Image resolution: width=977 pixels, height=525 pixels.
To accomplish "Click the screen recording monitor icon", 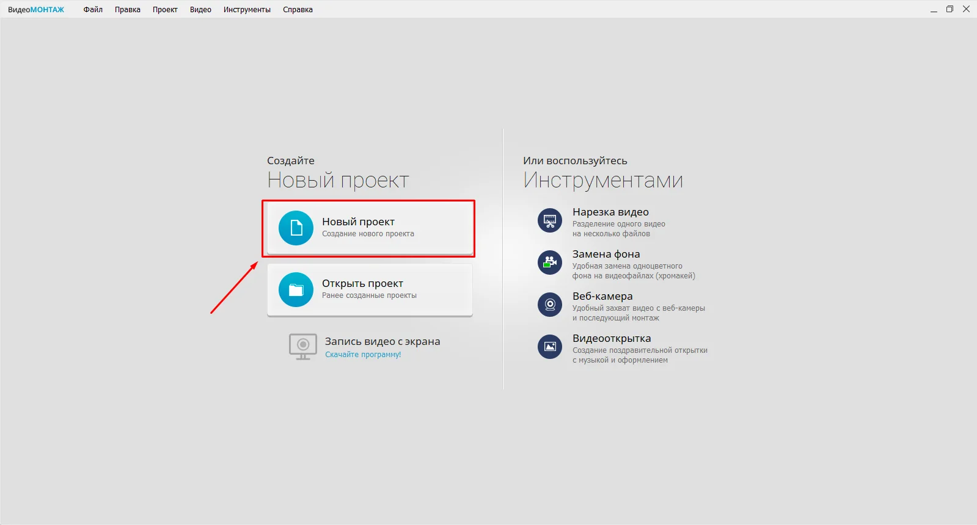I will (303, 347).
